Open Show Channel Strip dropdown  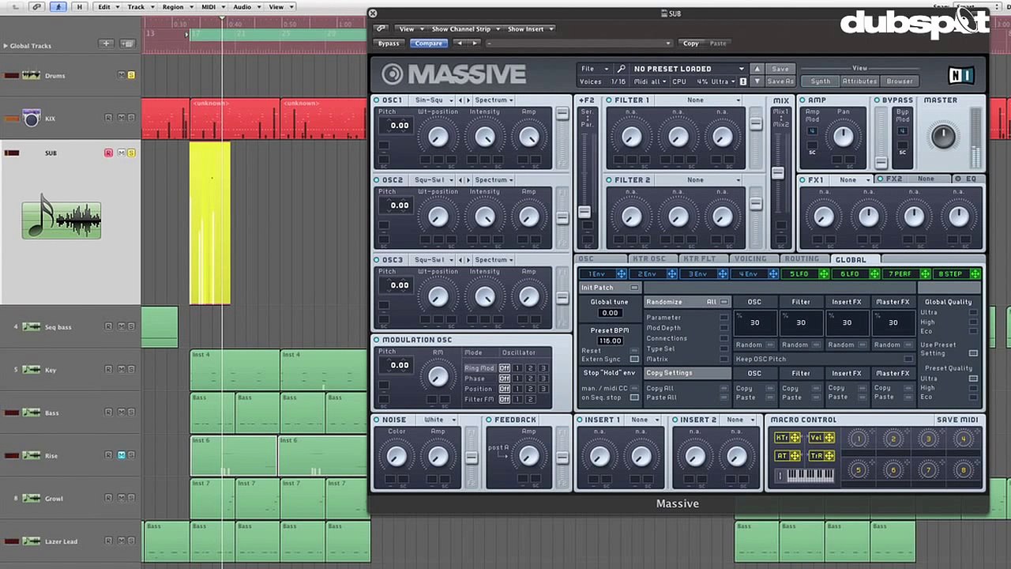[x=464, y=28]
